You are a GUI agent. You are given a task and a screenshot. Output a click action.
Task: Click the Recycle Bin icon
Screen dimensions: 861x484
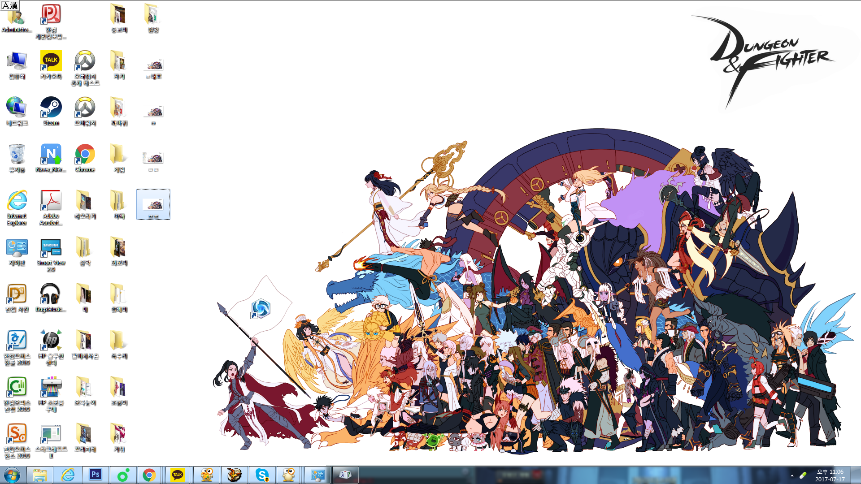coord(17,155)
